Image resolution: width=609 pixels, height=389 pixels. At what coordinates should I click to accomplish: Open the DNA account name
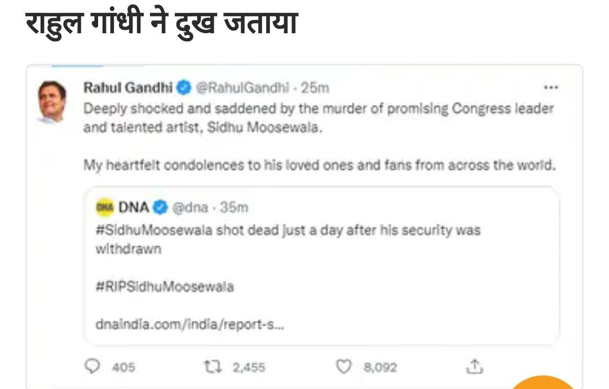pyautogui.click(x=134, y=207)
